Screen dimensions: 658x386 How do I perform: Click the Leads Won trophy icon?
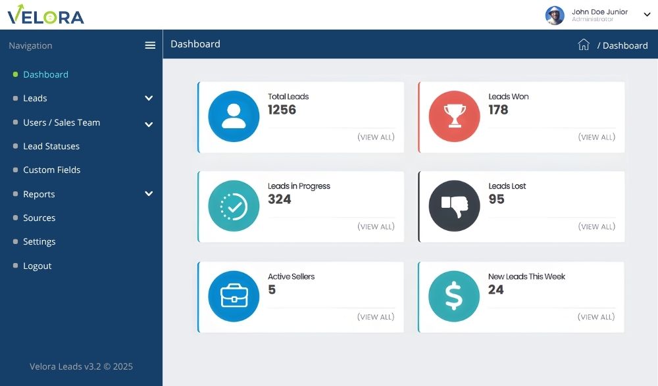pos(454,116)
